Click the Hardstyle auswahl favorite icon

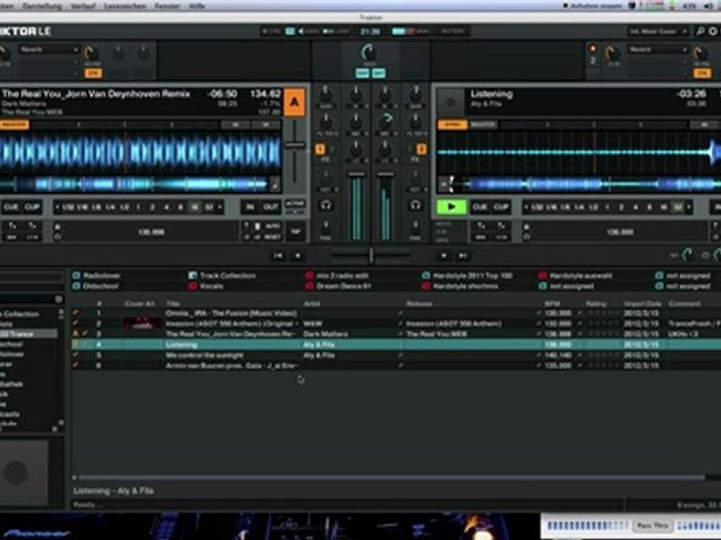(x=542, y=275)
